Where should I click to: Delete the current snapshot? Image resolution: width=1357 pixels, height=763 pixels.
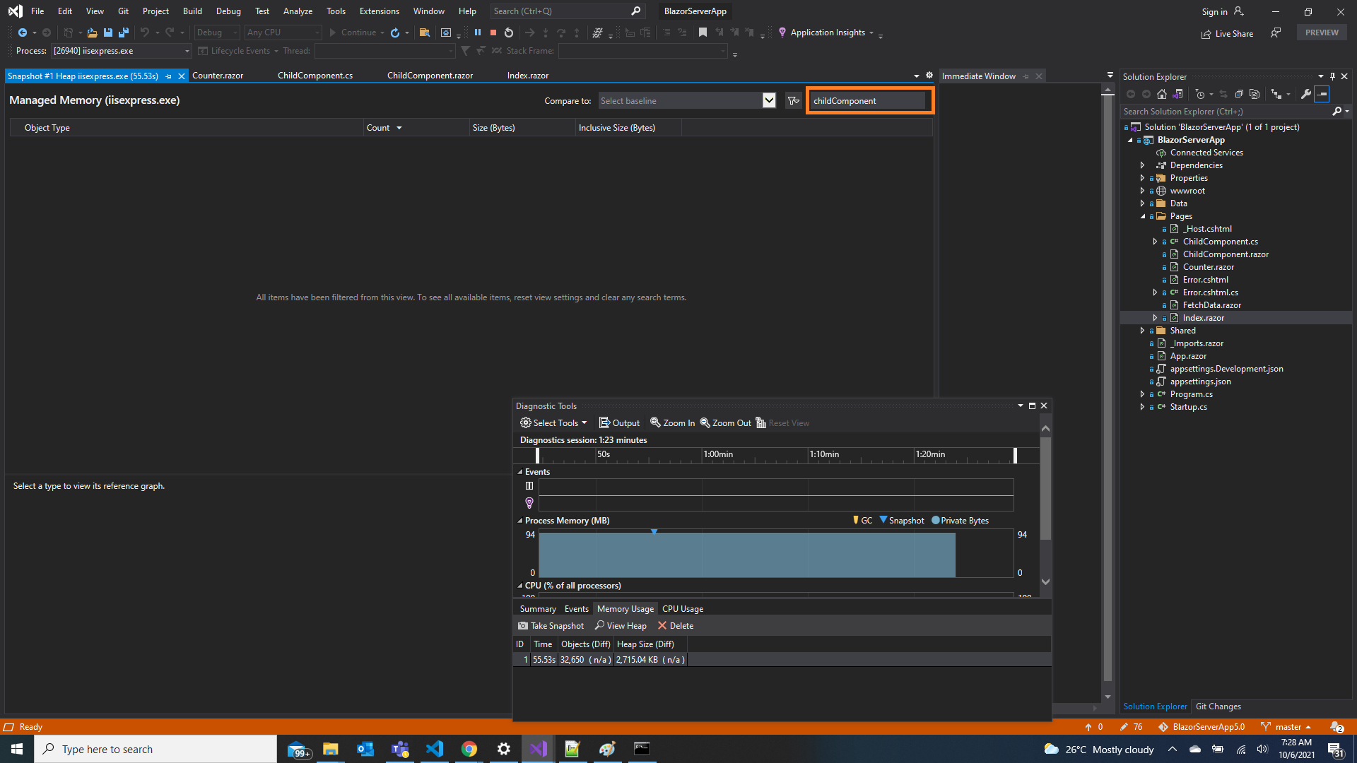(674, 625)
